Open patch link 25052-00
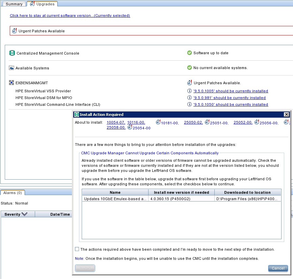This screenshot has height=279, width=293. pyautogui.click(x=243, y=122)
